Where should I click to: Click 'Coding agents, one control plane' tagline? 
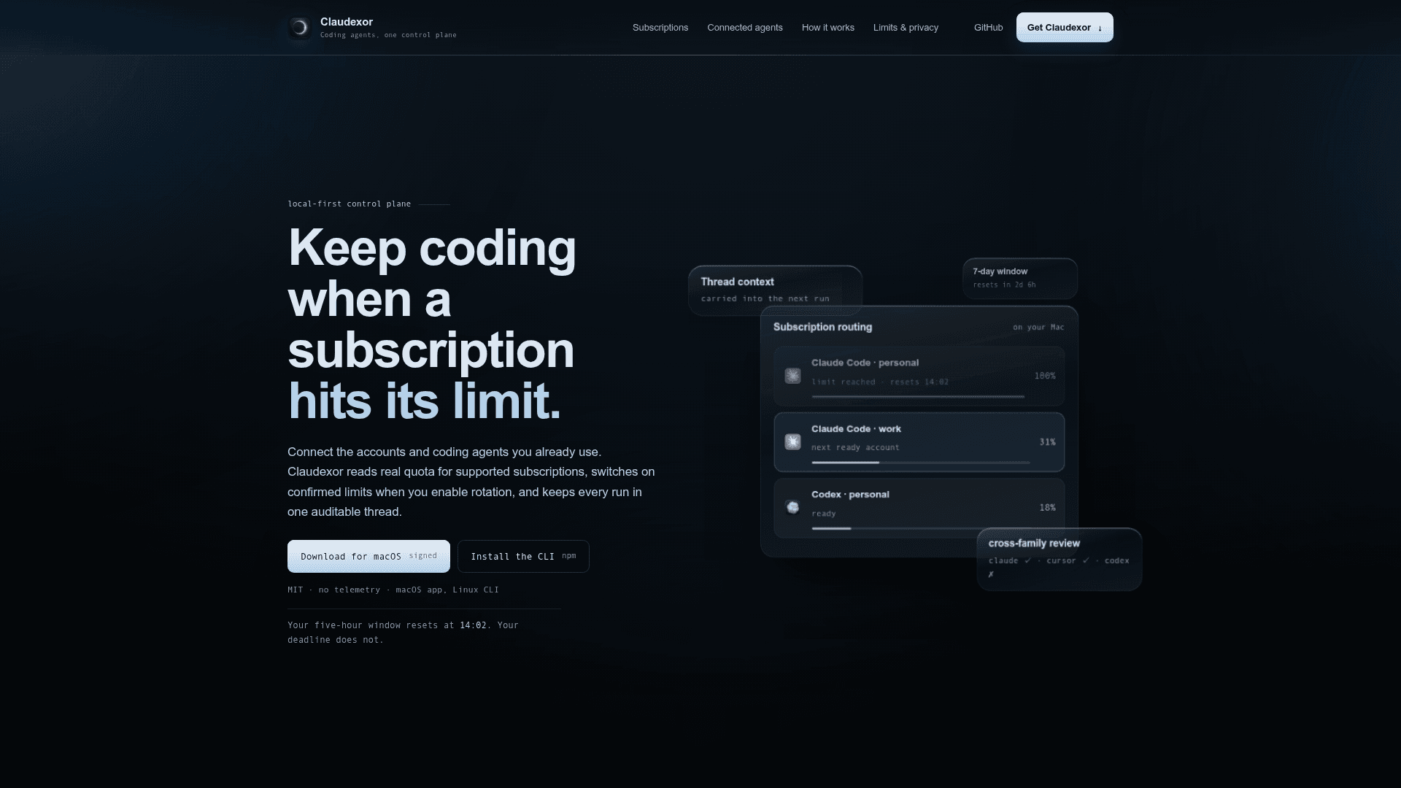[388, 35]
